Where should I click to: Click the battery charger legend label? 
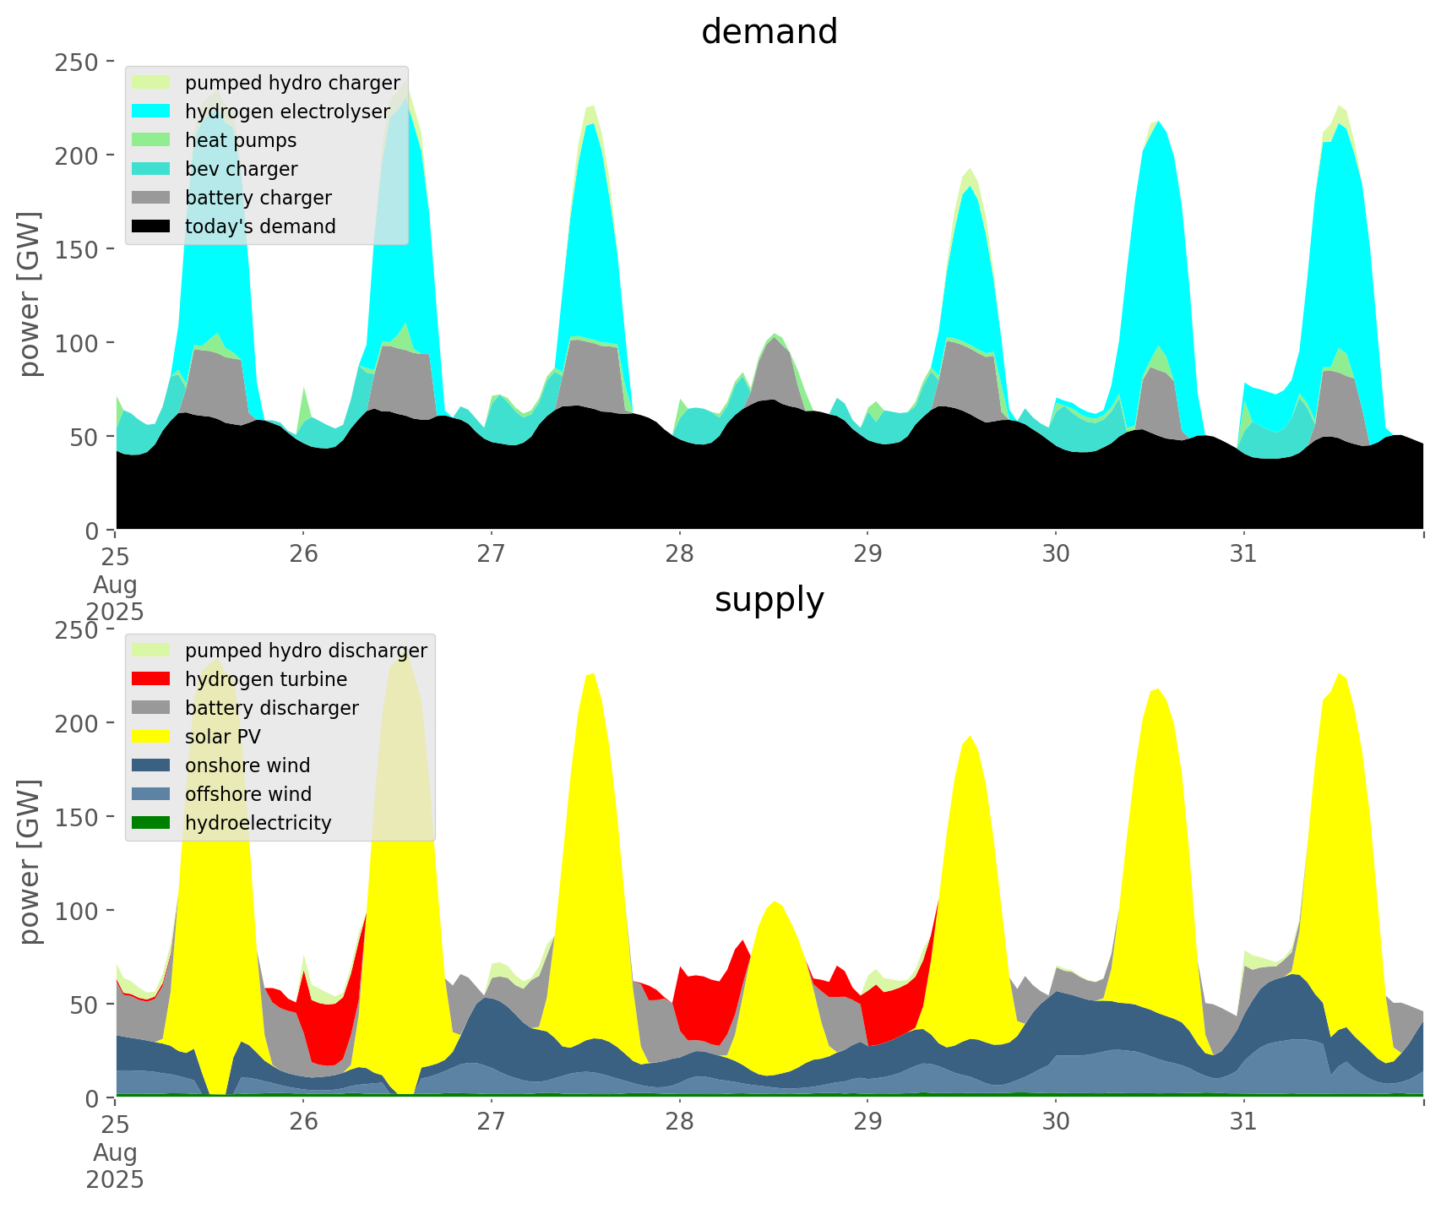click(258, 198)
